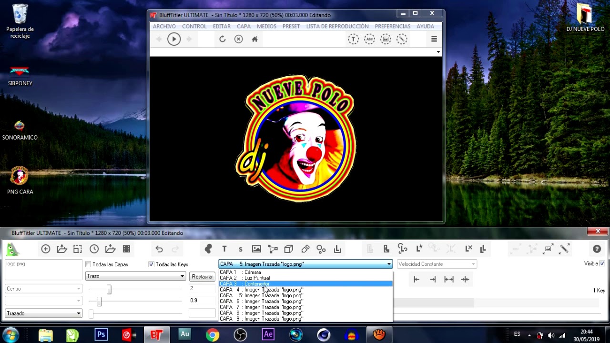Open the PNG CARA desktop icon
Screen dimensions: 610x343
(x=20, y=181)
